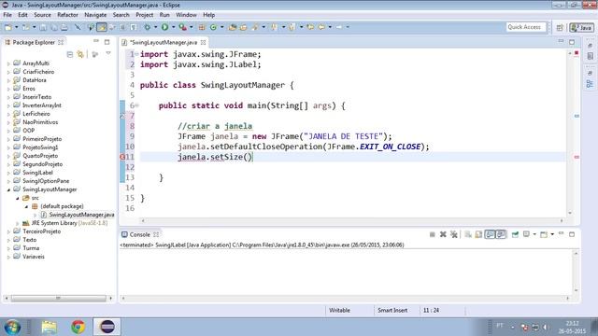Open the Project menu
The height and width of the screenshot is (336, 598).
(x=145, y=15)
